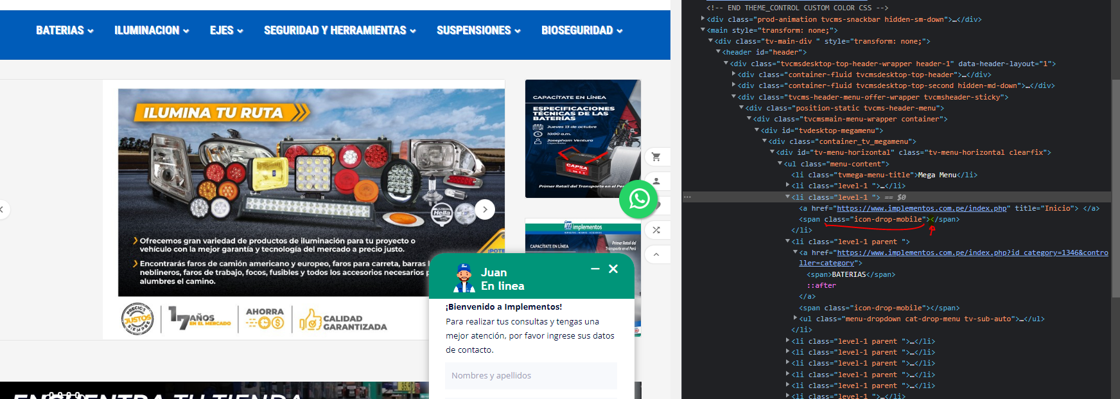
Task: Click Juan's chat avatar image
Action: click(x=463, y=278)
